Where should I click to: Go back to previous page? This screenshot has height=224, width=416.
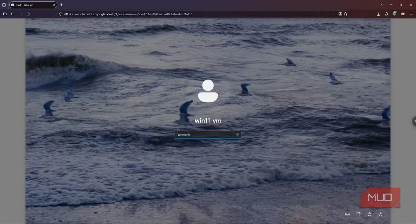click(x=12, y=14)
